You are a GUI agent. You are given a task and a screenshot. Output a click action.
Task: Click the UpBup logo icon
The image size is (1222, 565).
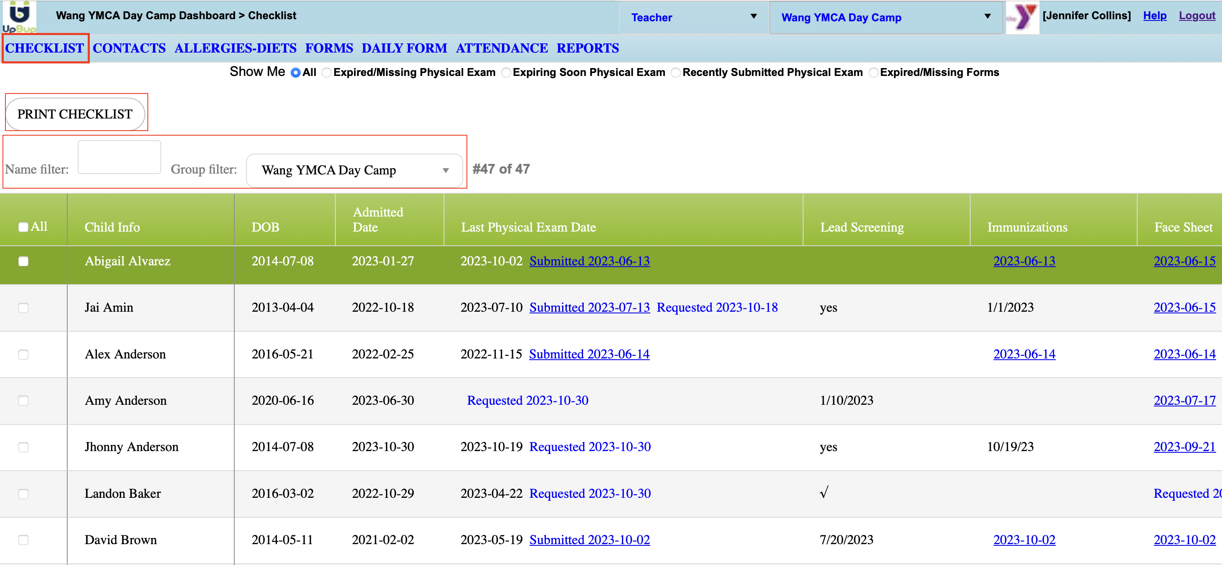(20, 17)
